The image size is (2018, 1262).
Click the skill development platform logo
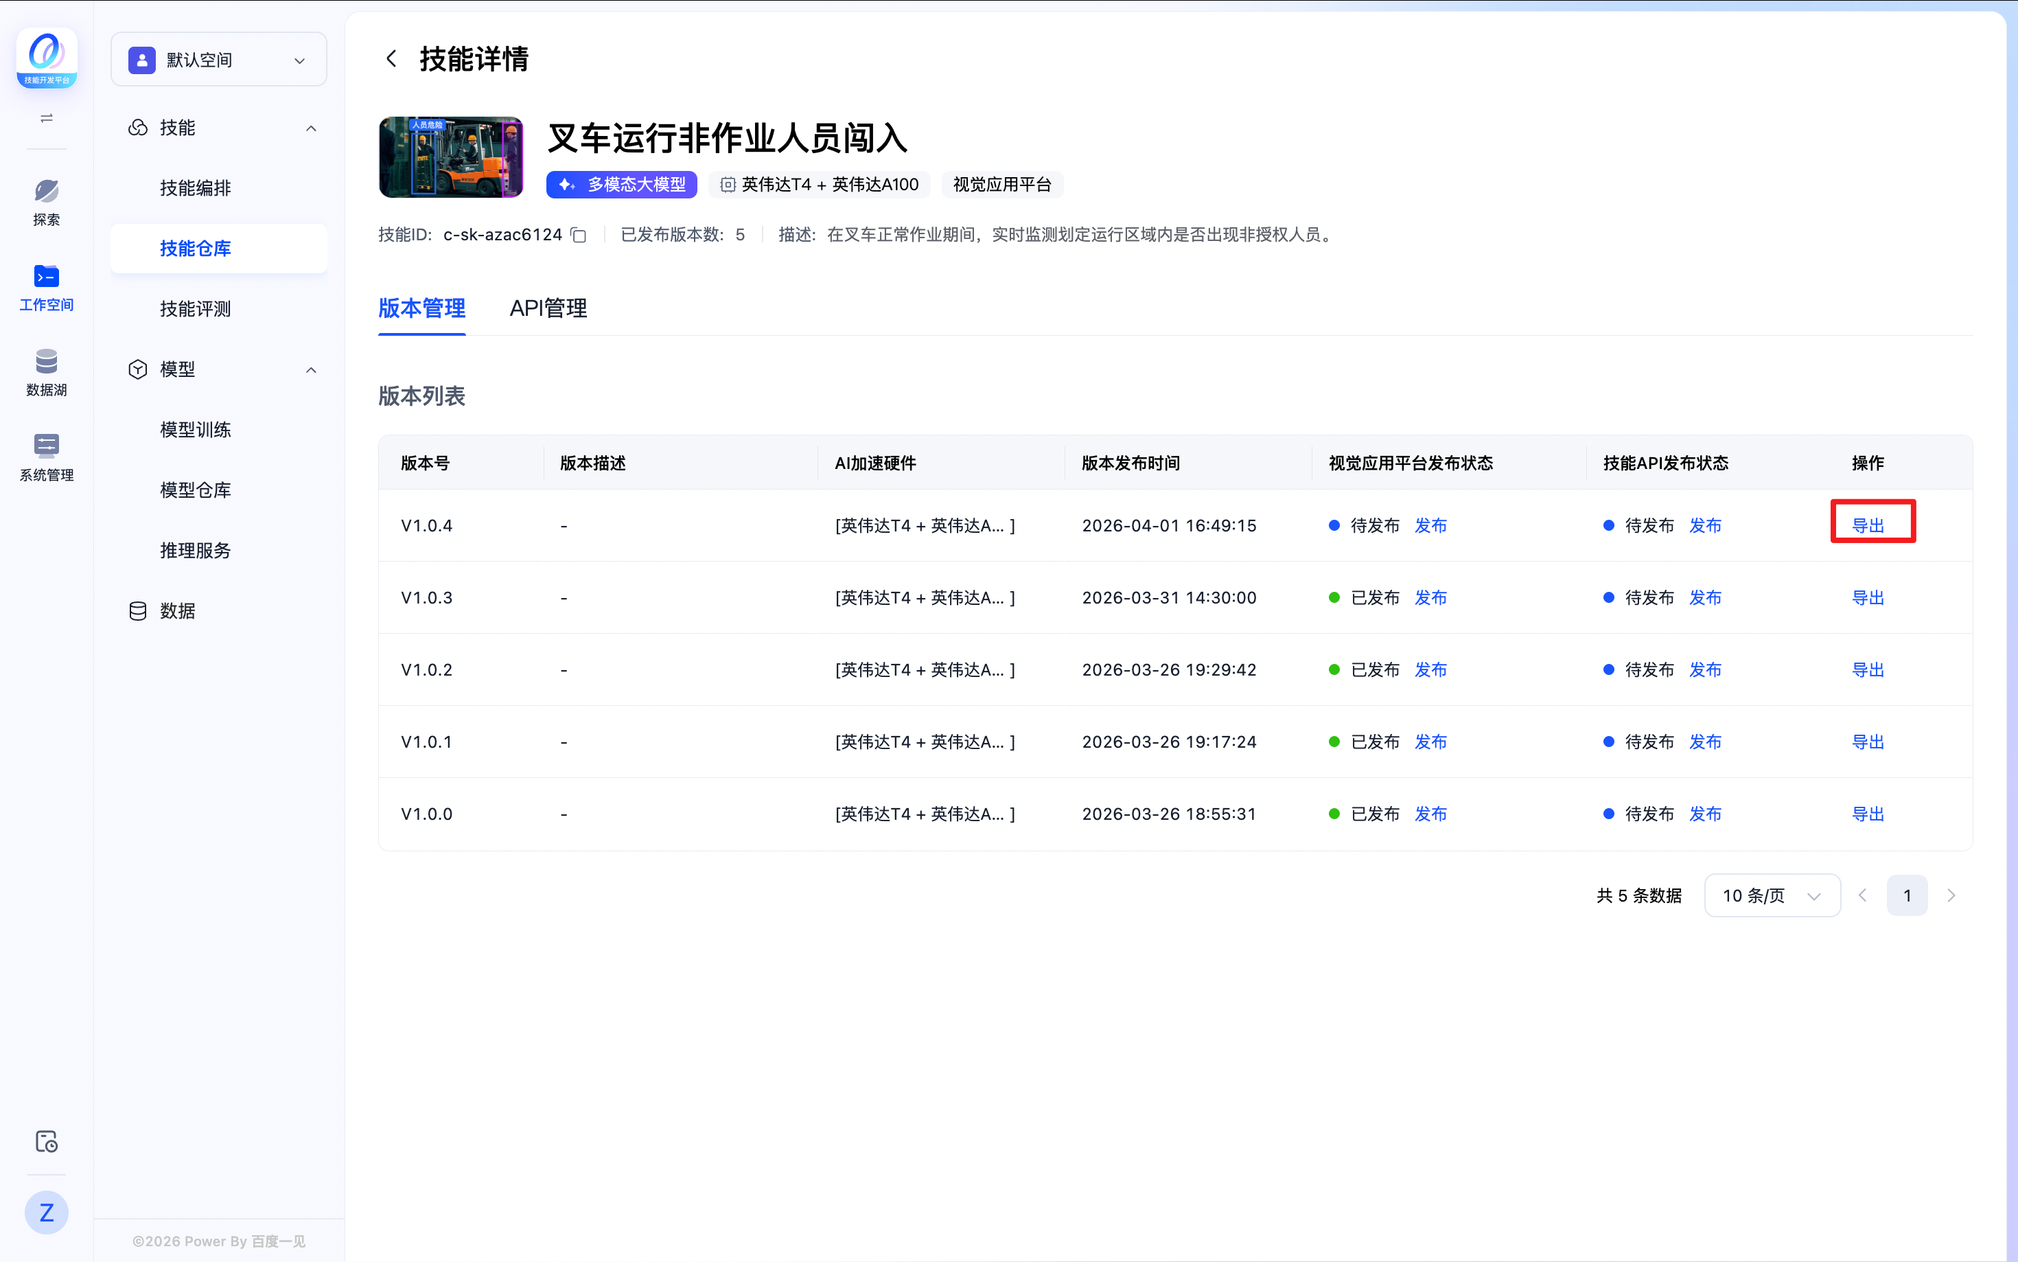tap(47, 58)
